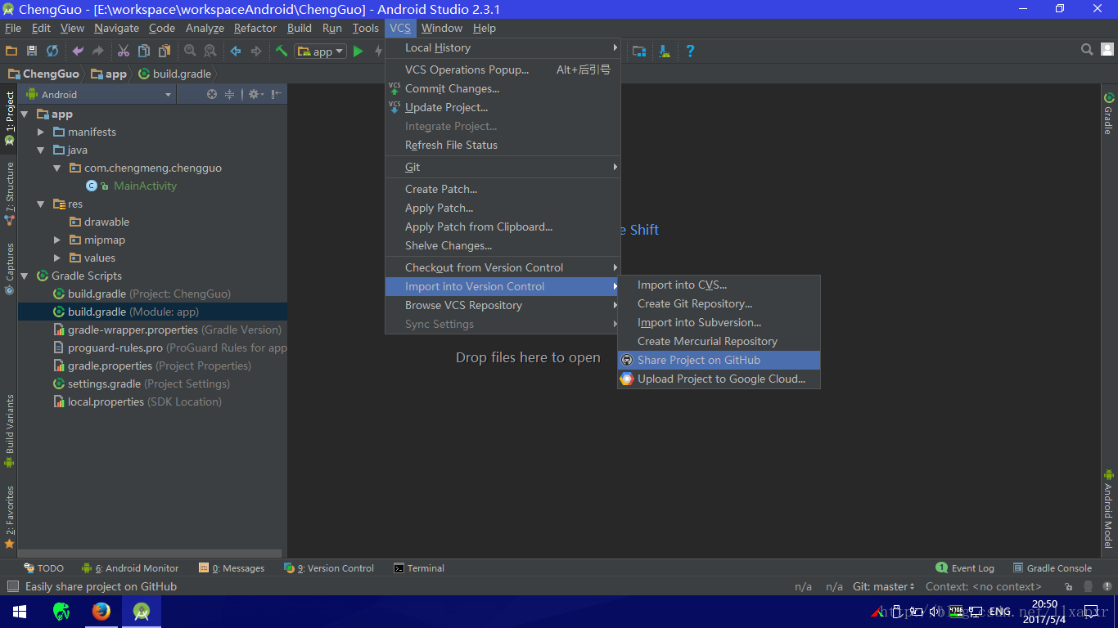This screenshot has width=1118, height=628.
Task: Expand the manifests folder
Action: point(41,132)
